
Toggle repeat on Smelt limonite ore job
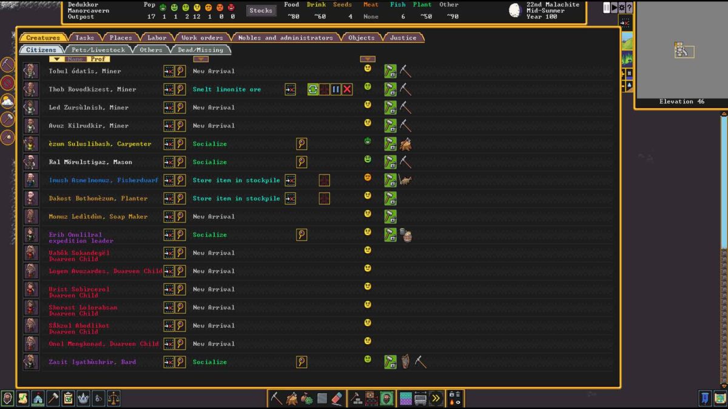(313, 90)
